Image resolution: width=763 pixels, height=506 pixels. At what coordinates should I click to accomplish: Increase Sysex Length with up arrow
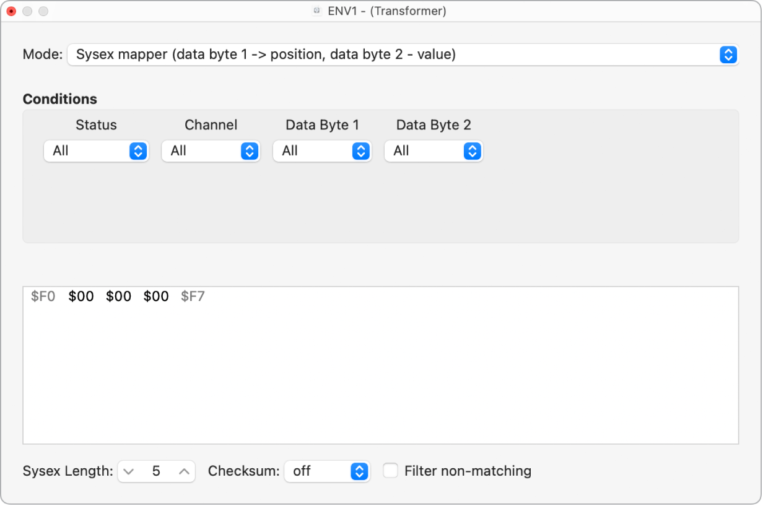[x=184, y=471]
